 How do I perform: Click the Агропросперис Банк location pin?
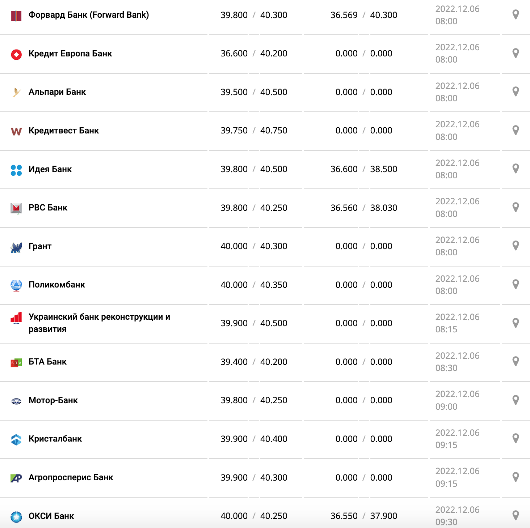click(516, 477)
